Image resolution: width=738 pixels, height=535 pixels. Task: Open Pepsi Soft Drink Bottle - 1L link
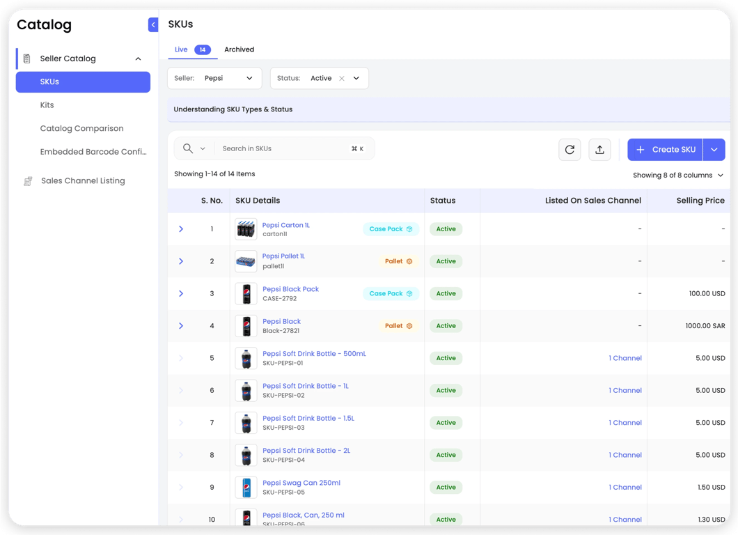pos(306,386)
